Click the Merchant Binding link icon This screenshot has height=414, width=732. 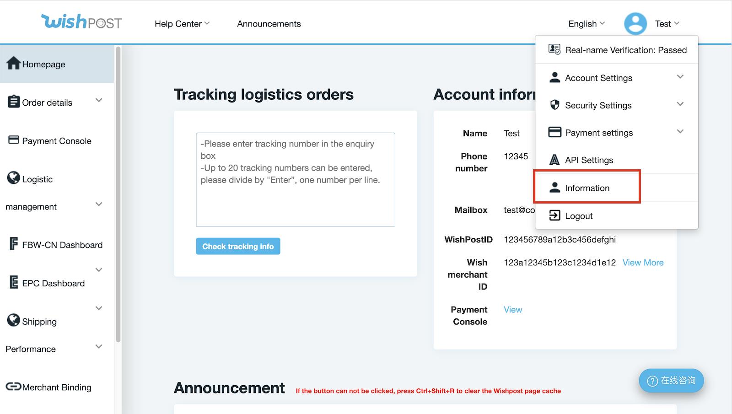[13, 387]
